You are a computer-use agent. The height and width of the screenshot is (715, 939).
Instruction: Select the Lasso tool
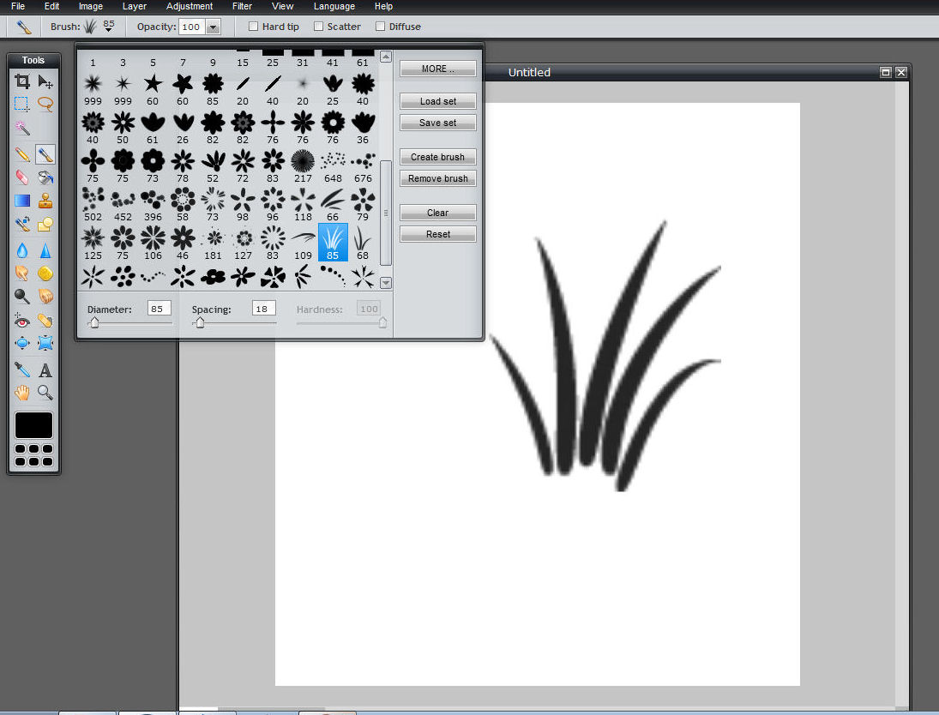pos(45,104)
